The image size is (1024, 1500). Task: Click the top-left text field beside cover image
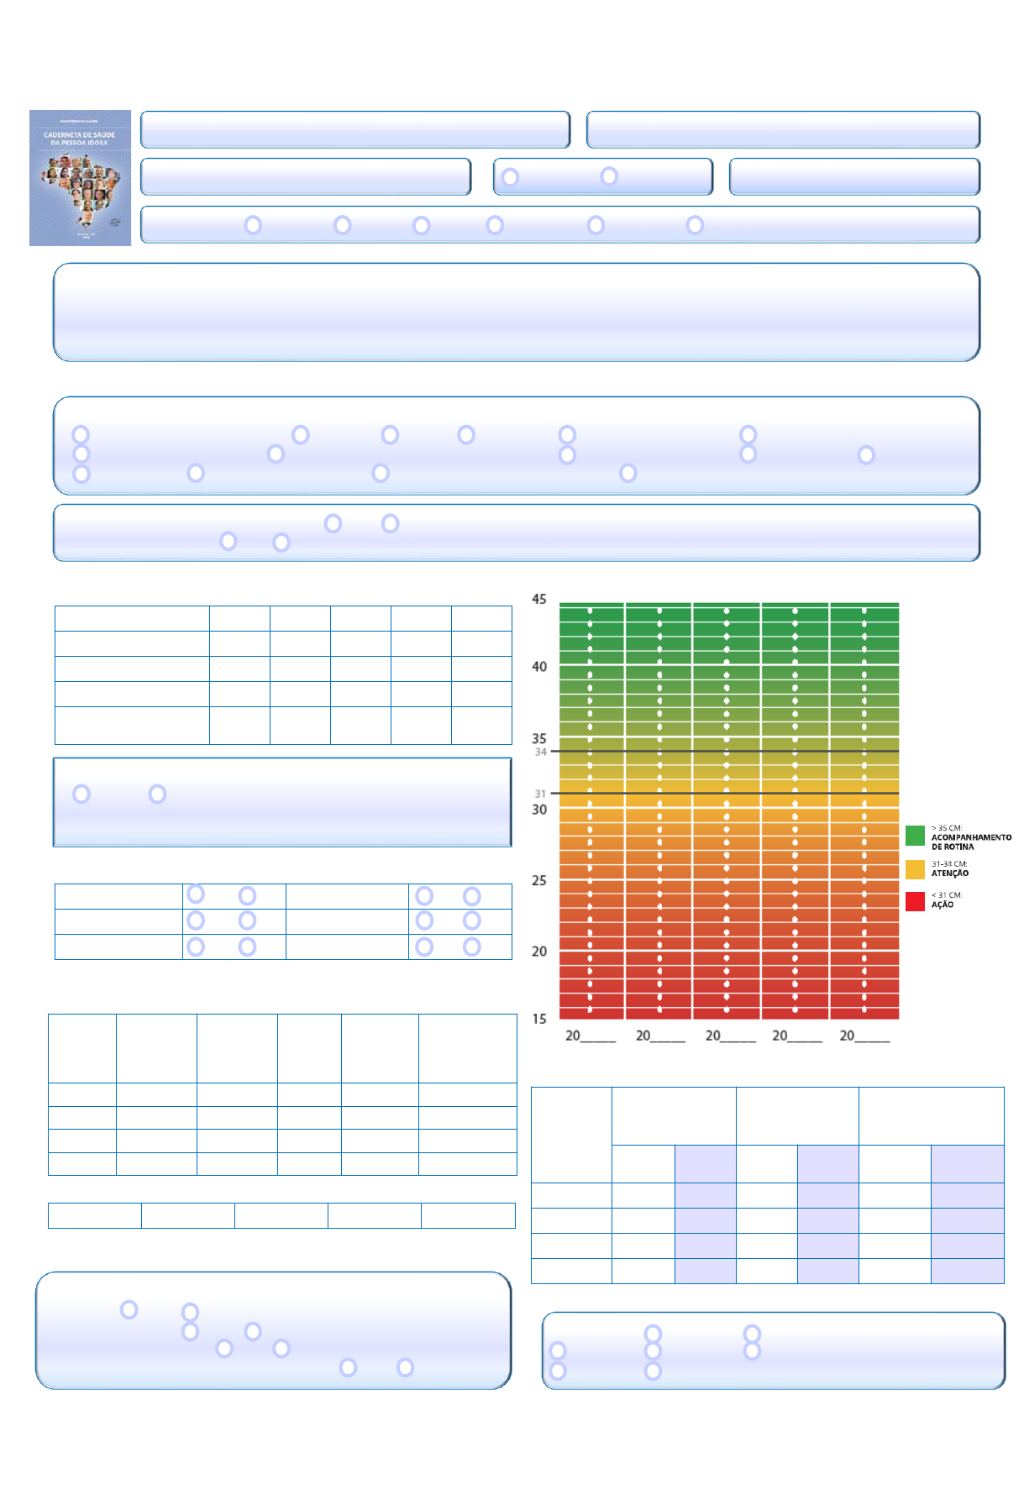pos(354,129)
